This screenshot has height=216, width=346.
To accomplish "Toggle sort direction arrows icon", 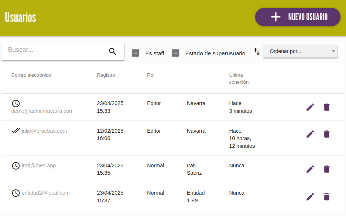I will coord(257,52).
